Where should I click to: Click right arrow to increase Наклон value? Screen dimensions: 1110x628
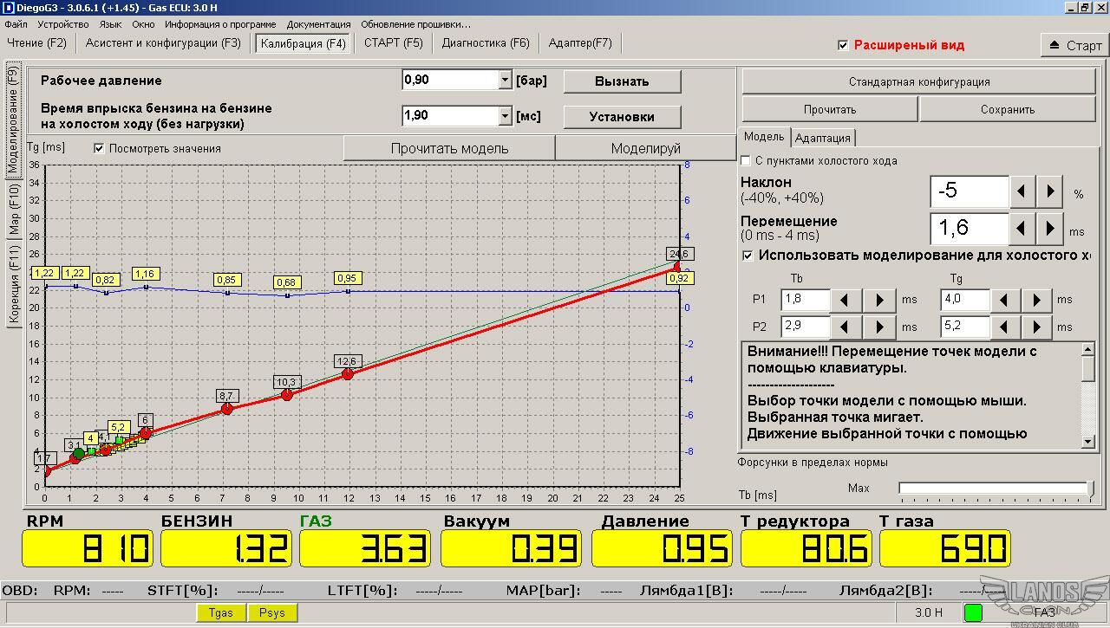1050,191
